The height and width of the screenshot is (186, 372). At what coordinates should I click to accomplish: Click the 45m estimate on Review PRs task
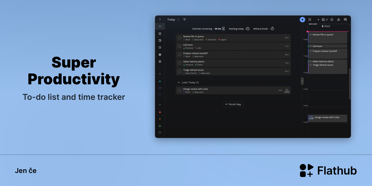click(287, 38)
